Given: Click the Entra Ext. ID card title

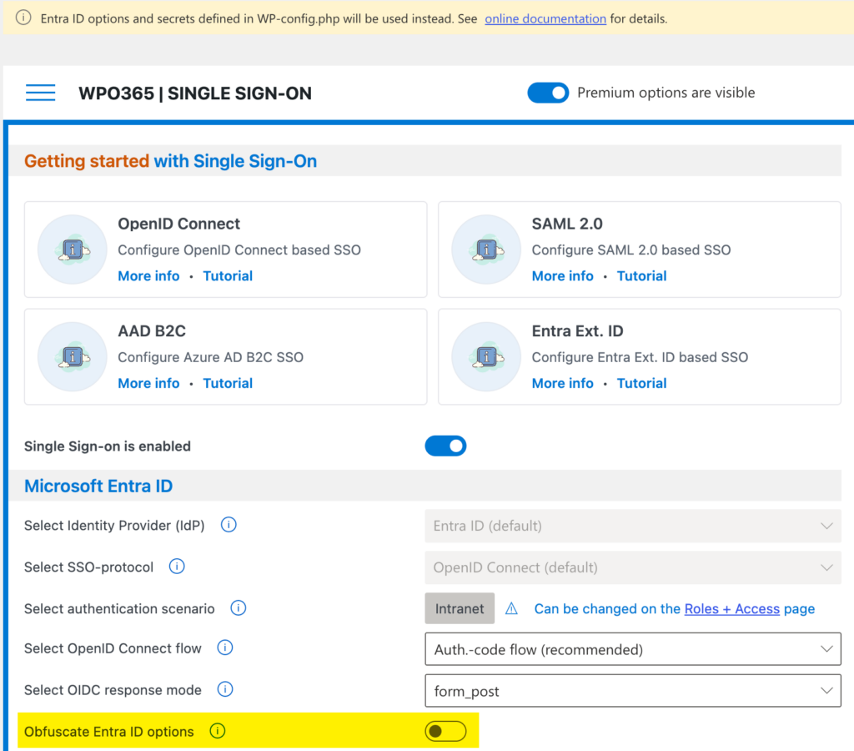Looking at the screenshot, I should pos(577,331).
